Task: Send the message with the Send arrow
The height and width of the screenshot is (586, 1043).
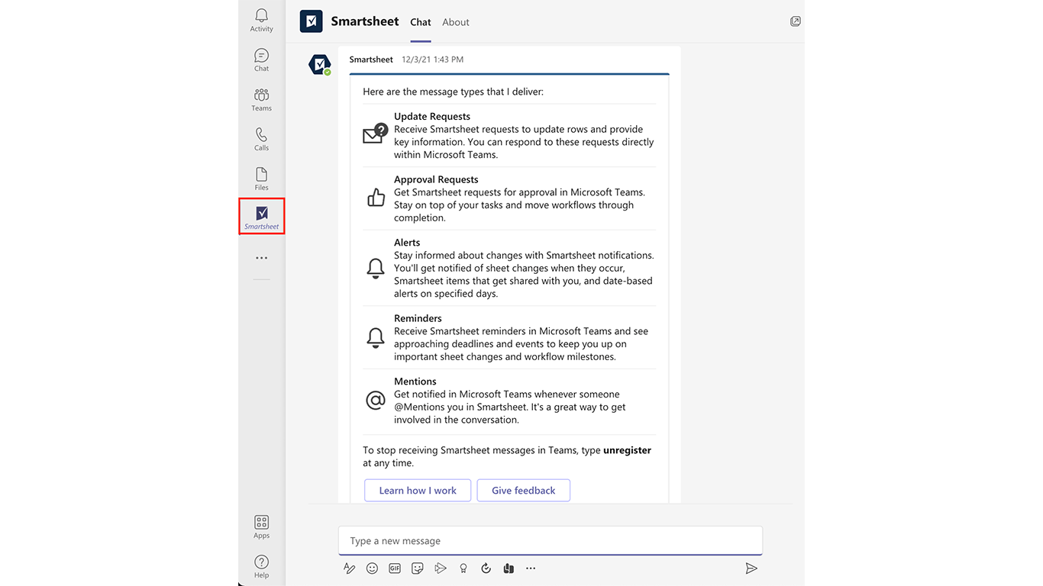Action: pos(751,568)
